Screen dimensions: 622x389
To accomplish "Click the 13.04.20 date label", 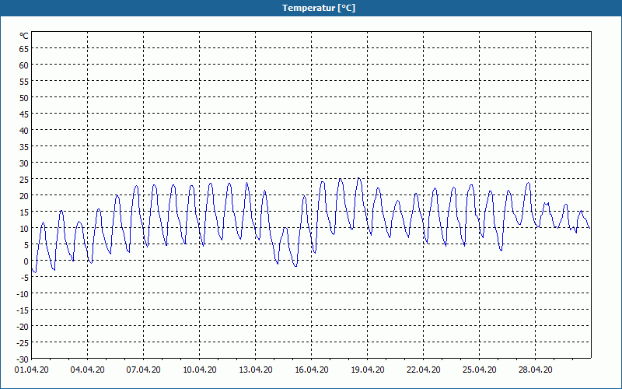I will click(x=256, y=370).
